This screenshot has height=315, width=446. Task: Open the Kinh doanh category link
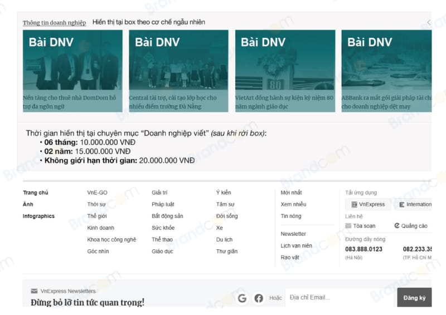tap(100, 228)
